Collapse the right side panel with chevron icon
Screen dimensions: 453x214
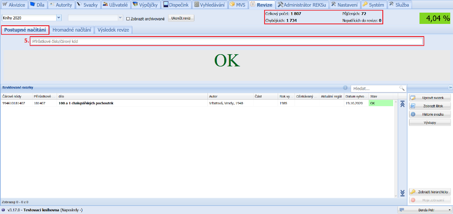450,88
